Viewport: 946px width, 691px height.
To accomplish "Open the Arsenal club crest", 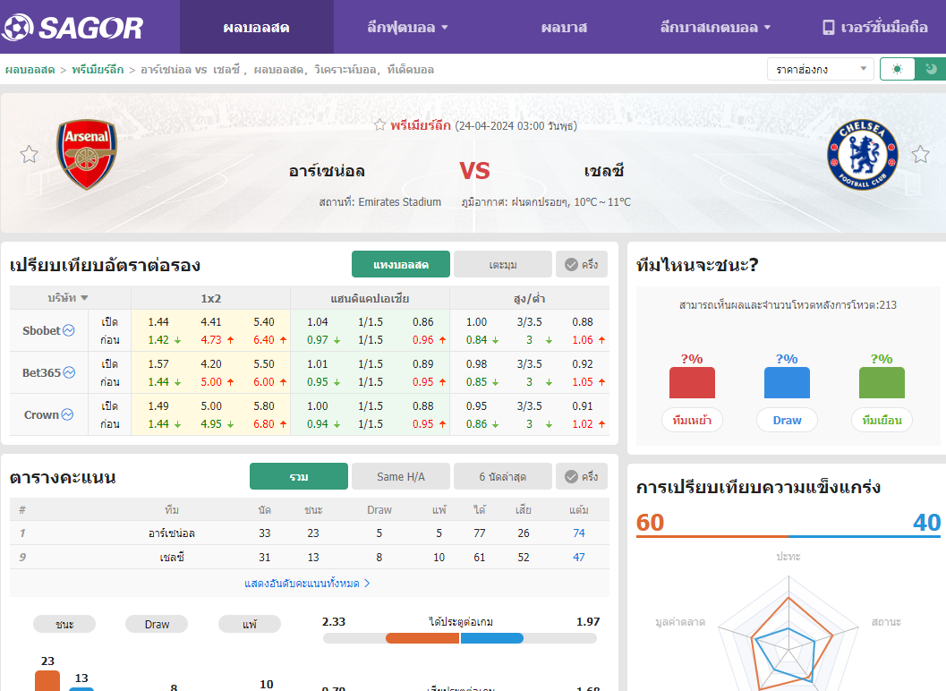I will click(x=87, y=154).
